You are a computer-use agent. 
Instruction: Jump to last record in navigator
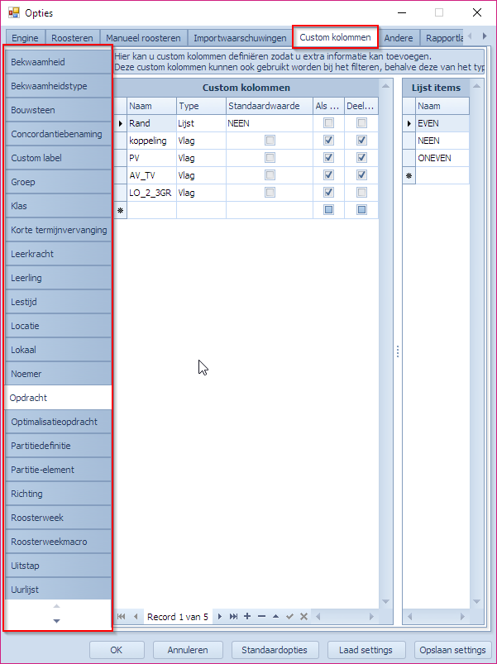(x=233, y=617)
